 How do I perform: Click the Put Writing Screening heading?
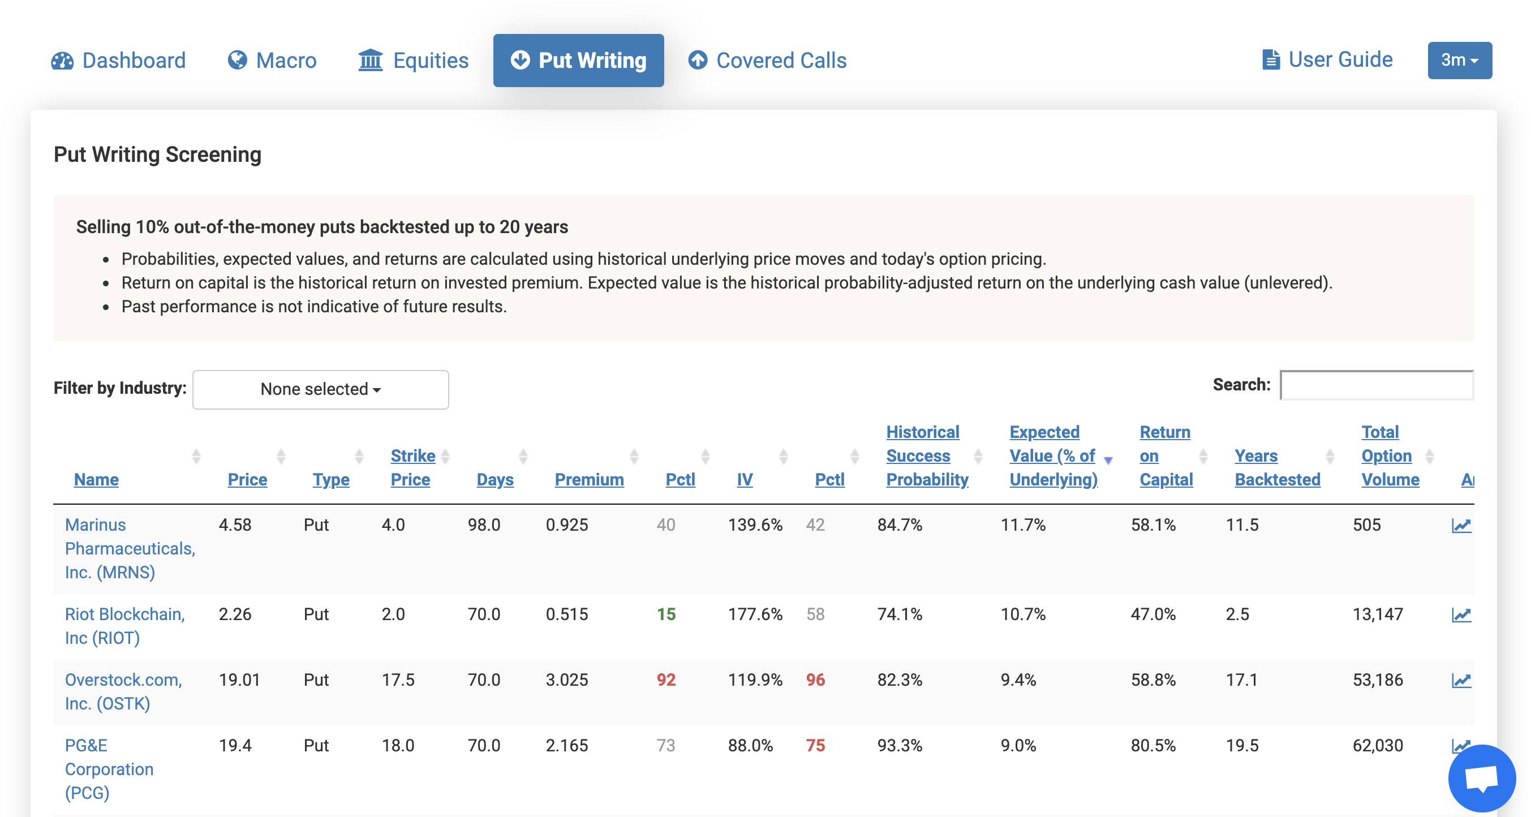click(x=157, y=154)
